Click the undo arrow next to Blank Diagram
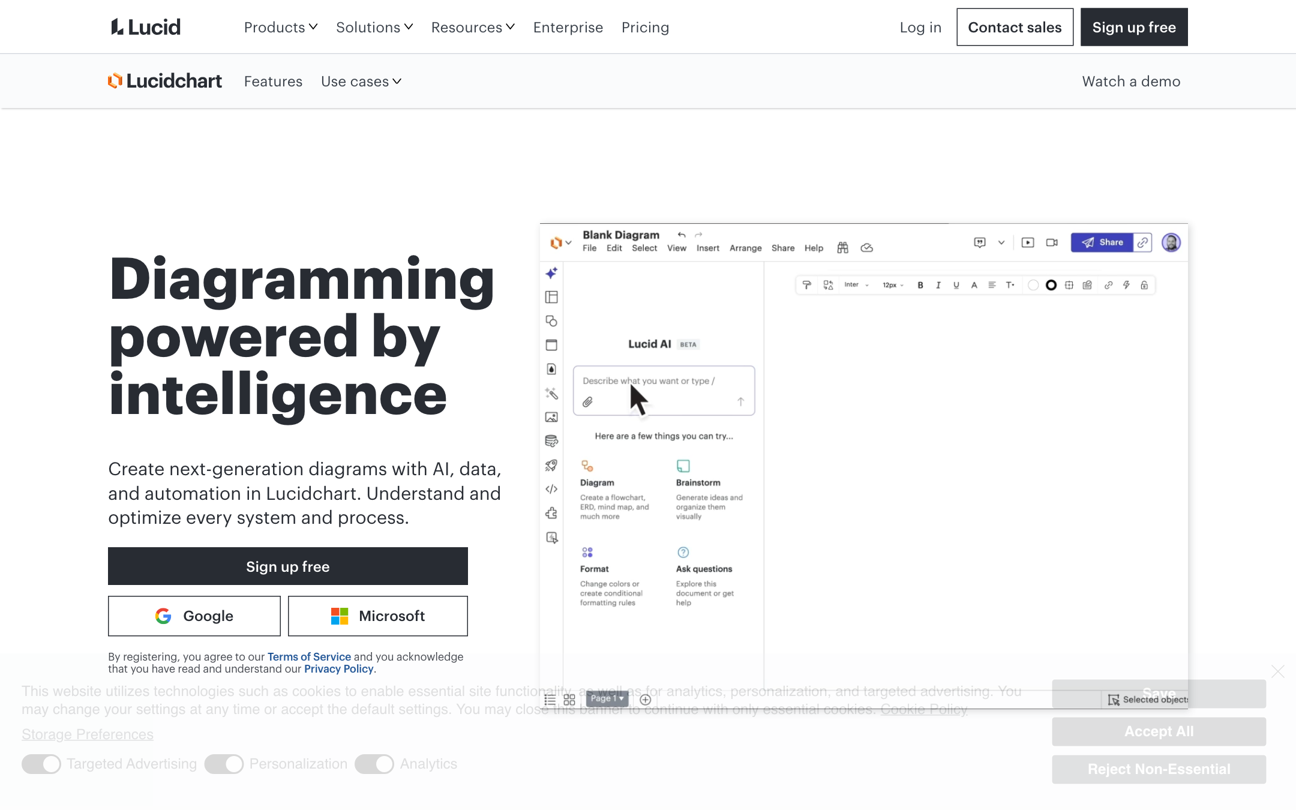The height and width of the screenshot is (810, 1296). pyautogui.click(x=682, y=235)
